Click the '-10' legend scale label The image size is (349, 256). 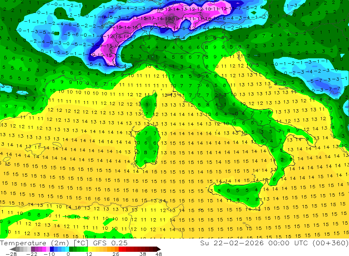49,254
